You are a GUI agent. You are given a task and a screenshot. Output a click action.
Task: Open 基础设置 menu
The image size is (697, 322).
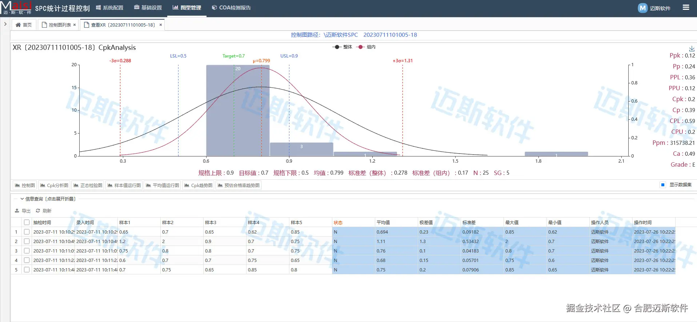(148, 8)
